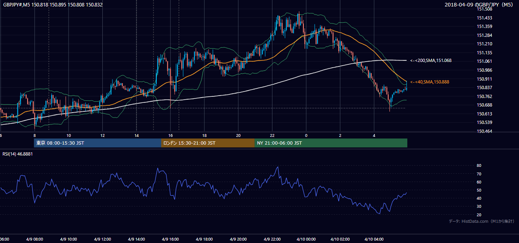
Task: Click the 4/9 14:00 time axis label
Action: click(136, 239)
